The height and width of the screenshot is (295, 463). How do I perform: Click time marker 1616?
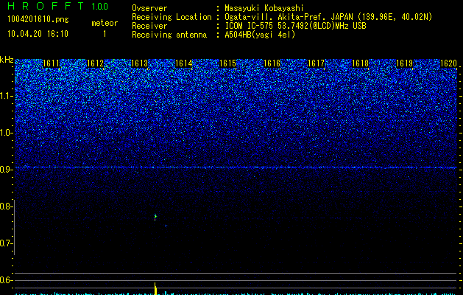pos(272,63)
